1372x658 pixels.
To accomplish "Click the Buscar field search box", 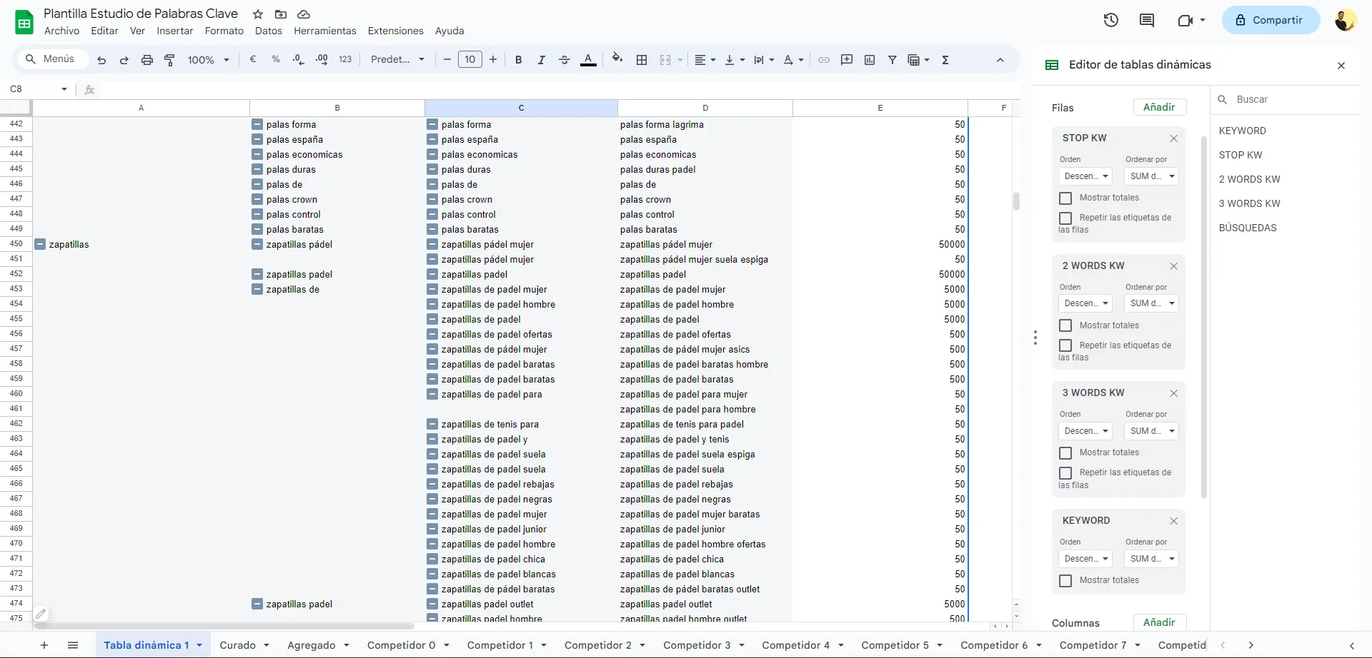I will (x=1286, y=99).
